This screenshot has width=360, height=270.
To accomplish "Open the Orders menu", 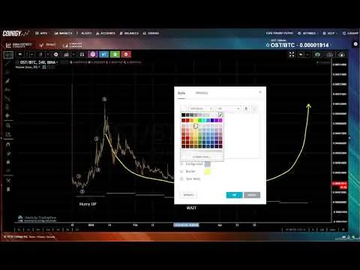I will [151, 33].
